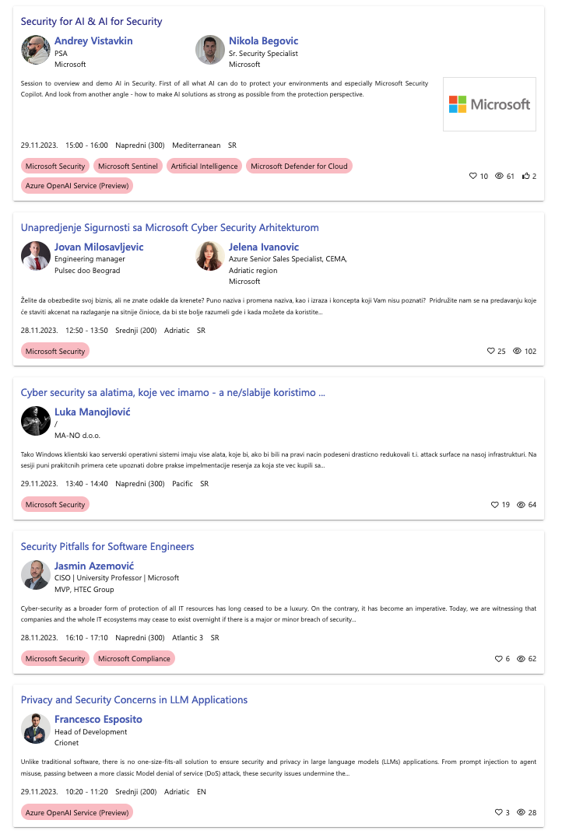
Task: Click Luka Manojlović's avatar picture
Action: tap(36, 421)
